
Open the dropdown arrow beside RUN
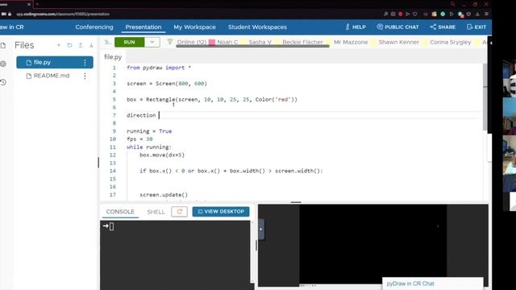pos(152,42)
